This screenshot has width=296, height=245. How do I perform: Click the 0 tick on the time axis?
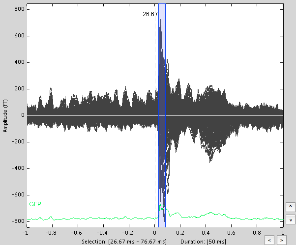tap(155, 233)
